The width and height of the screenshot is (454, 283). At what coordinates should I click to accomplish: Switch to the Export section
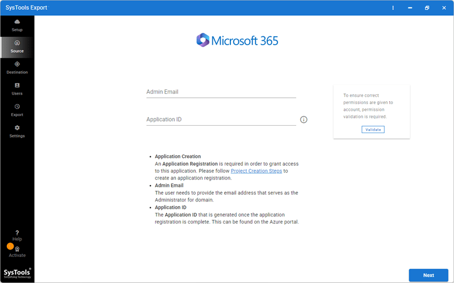tap(17, 110)
